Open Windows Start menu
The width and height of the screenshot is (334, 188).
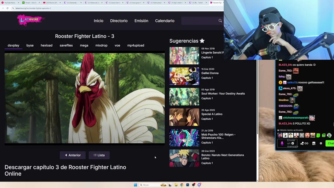(x=135, y=185)
